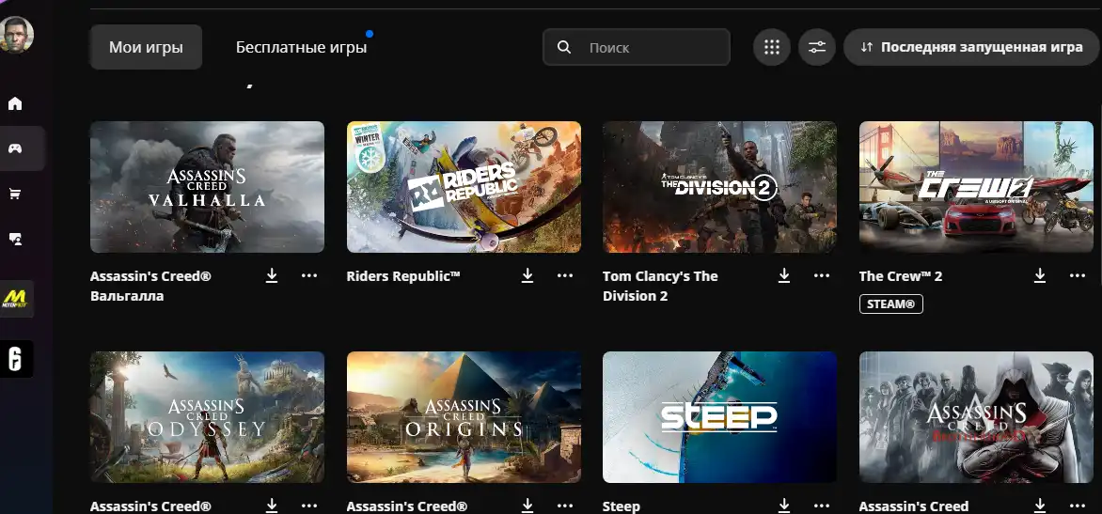Open more options for Assassin's Creed Odyssey
The width and height of the screenshot is (1102, 514).
(309, 505)
